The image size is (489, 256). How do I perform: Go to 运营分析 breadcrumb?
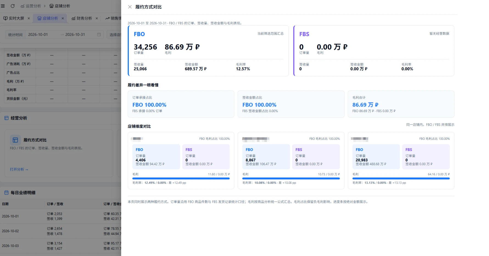[31, 6]
